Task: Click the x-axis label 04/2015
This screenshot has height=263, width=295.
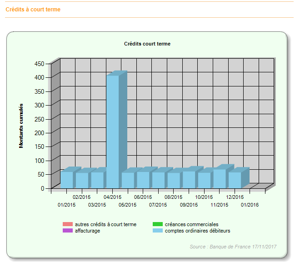Action: click(113, 197)
